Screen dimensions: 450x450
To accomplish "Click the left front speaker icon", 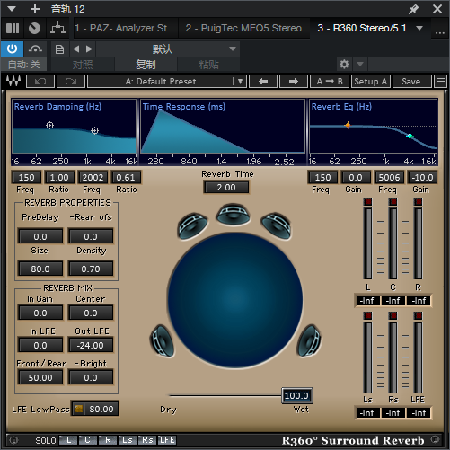I will click(192, 225).
